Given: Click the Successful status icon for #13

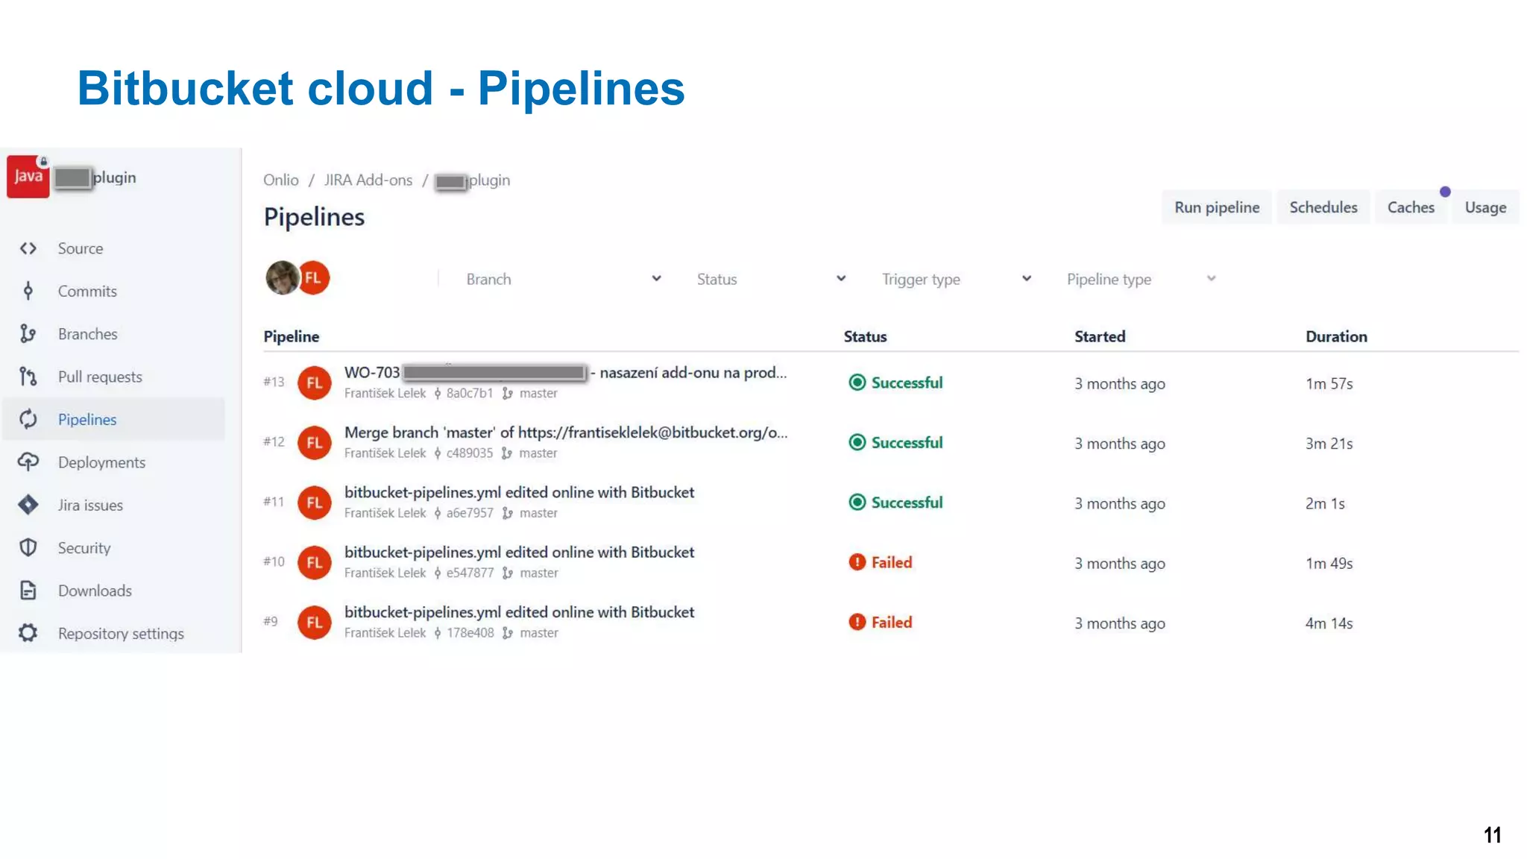Looking at the screenshot, I should click(x=857, y=383).
